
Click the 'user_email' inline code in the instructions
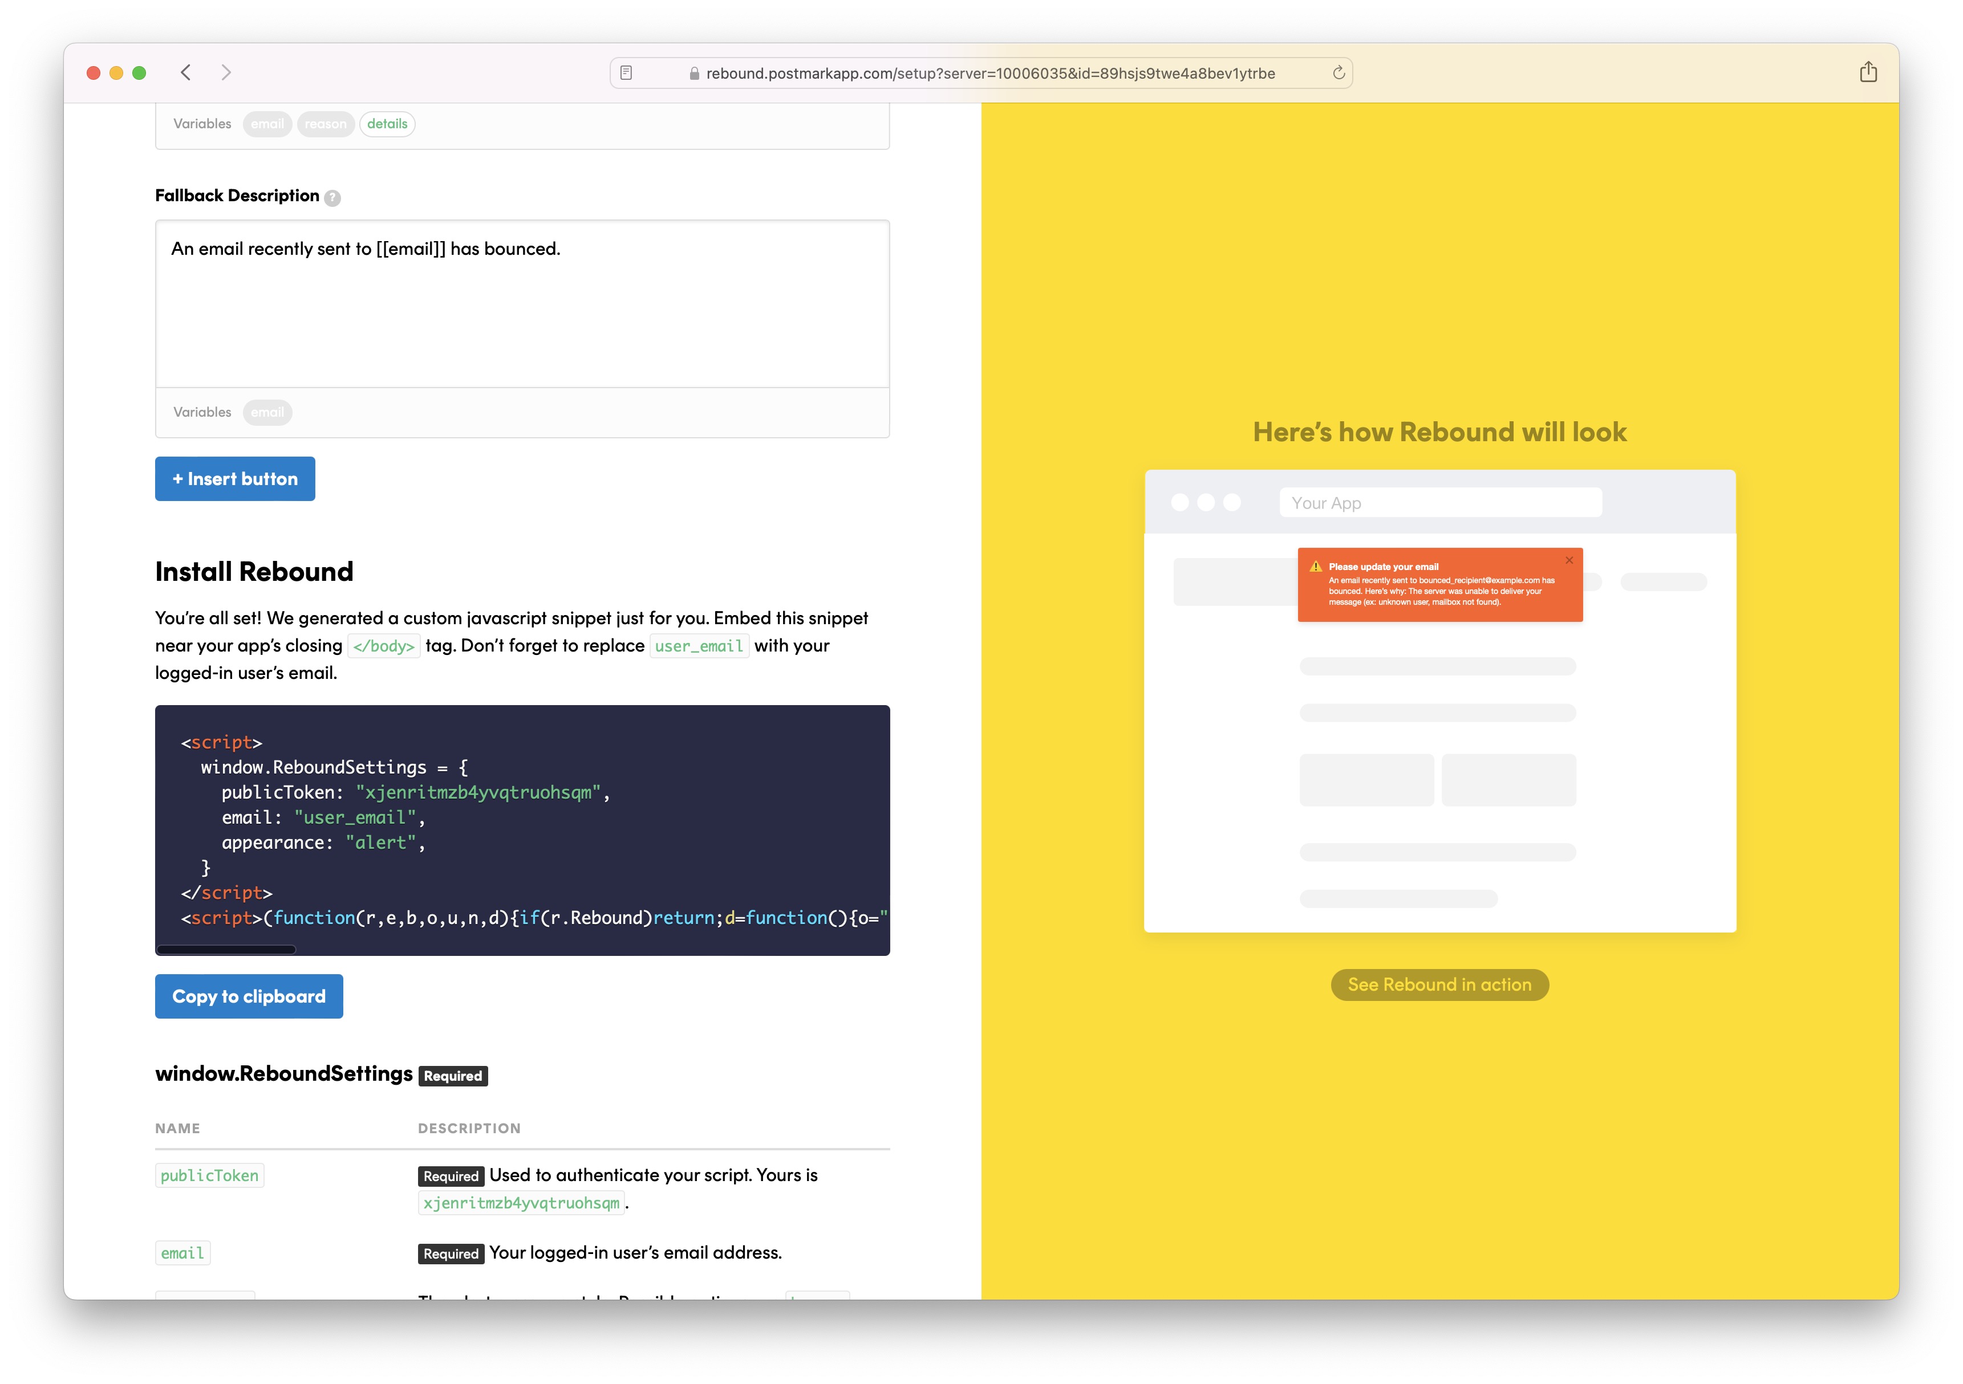[x=699, y=646]
